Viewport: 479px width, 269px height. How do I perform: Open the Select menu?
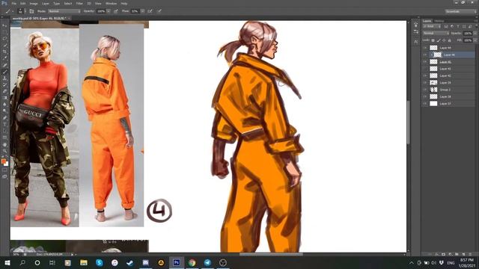pos(68,3)
